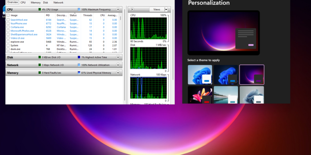The width and height of the screenshot is (311, 155).
Task: Click the YourPhone.exe process name
Action: click(x=19, y=24)
